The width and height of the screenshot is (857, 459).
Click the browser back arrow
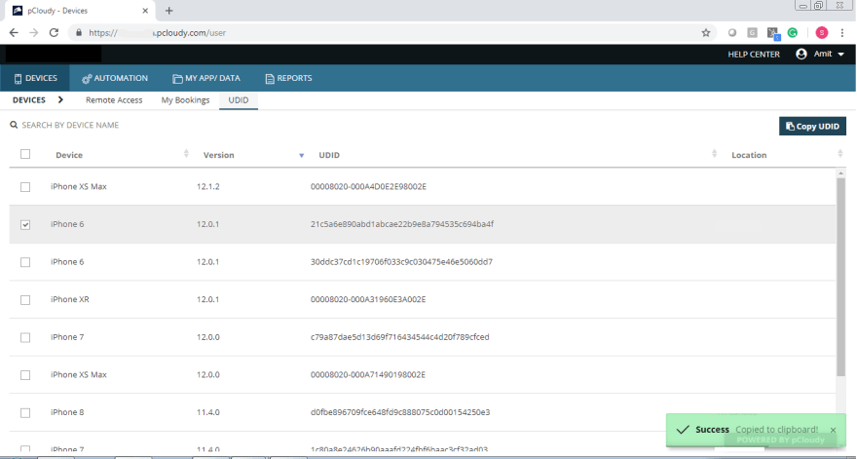pyautogui.click(x=14, y=33)
